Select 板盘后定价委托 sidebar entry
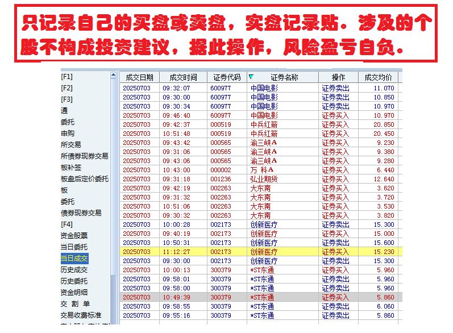Screen dimensions: 453x333 (85, 179)
